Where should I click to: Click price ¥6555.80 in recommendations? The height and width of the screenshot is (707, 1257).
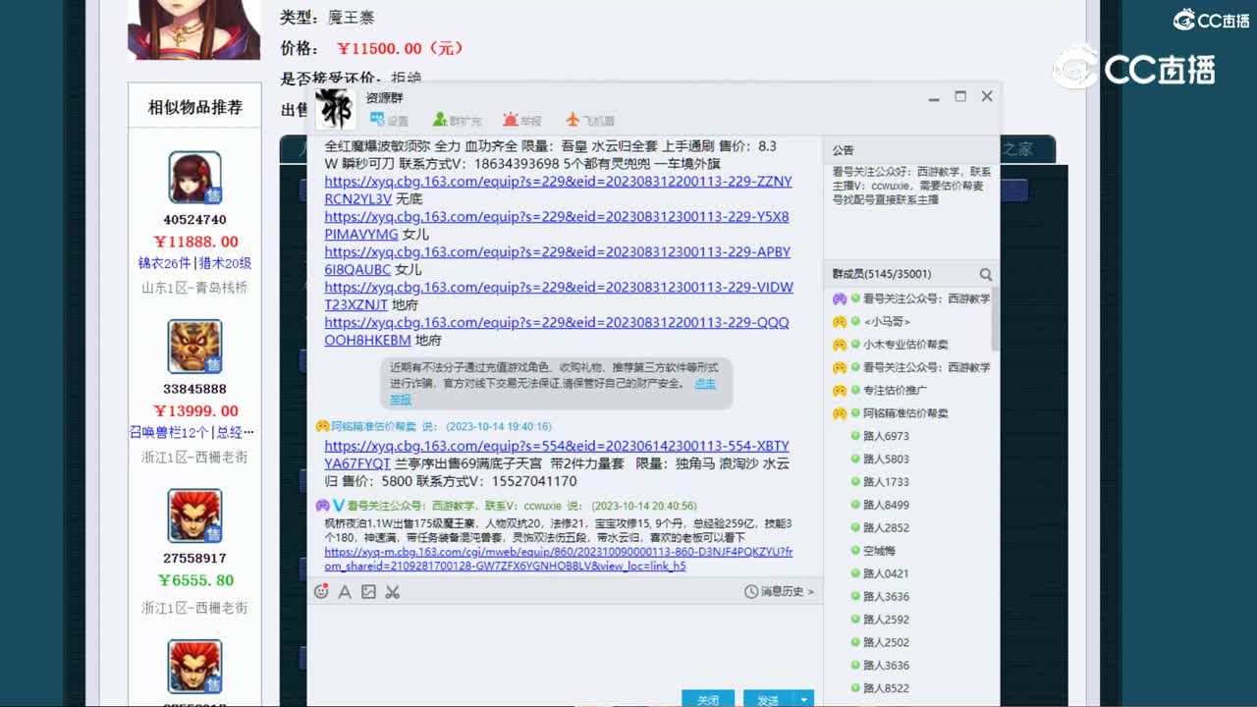pyautogui.click(x=195, y=579)
